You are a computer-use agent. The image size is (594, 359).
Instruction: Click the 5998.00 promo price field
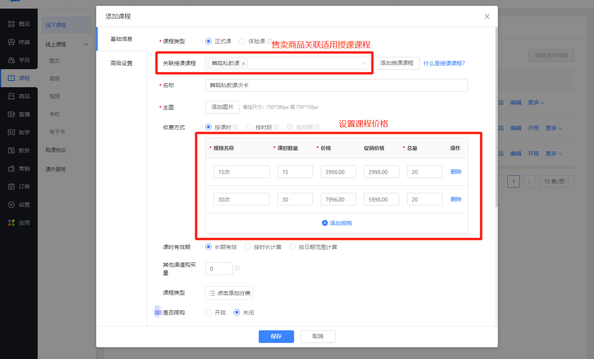click(x=382, y=199)
